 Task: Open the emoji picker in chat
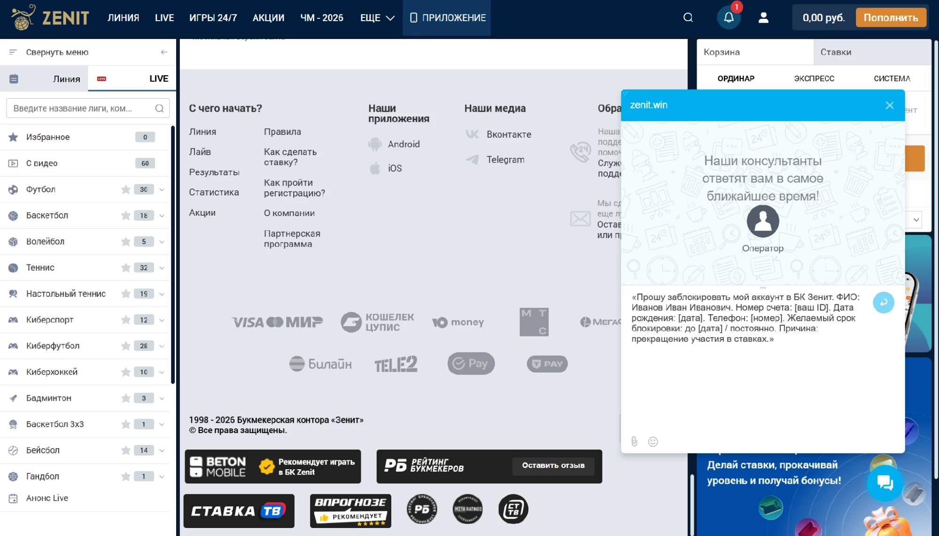[x=653, y=441]
